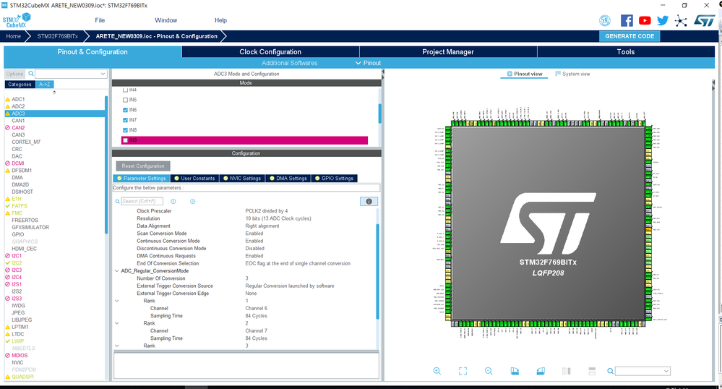Switch to the Tools tab
This screenshot has height=389, width=722.
pyautogui.click(x=626, y=52)
